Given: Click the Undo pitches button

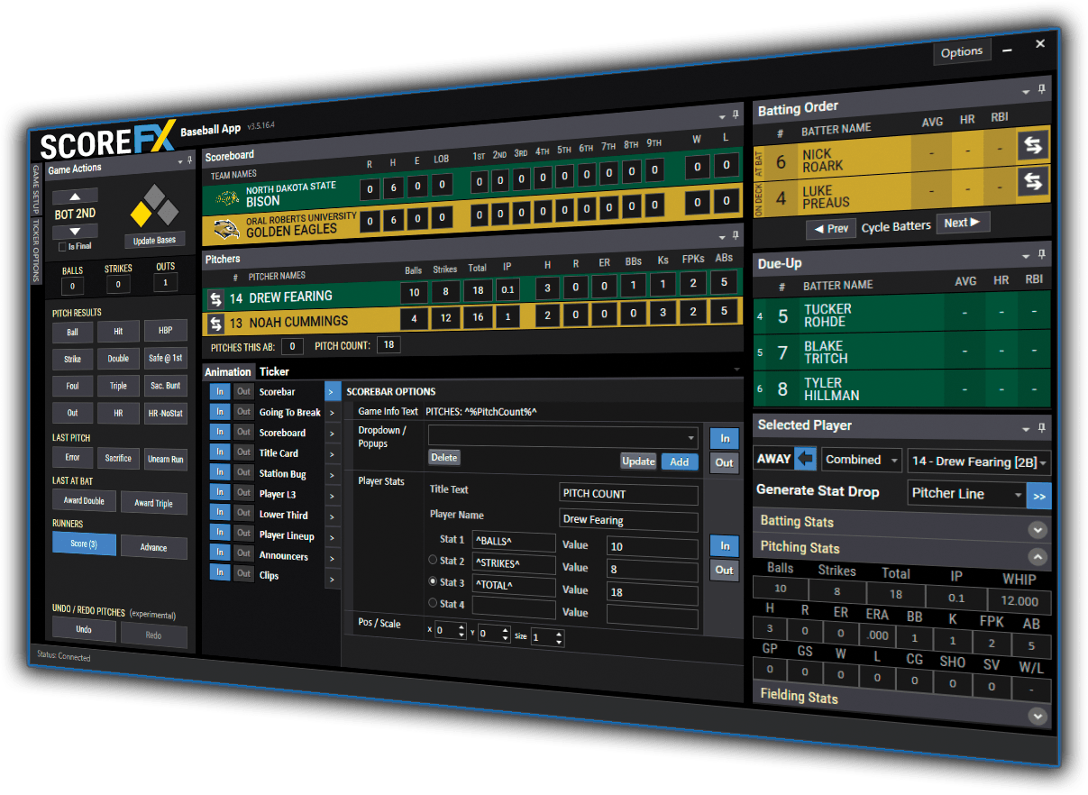Looking at the screenshot, I should point(84,629).
